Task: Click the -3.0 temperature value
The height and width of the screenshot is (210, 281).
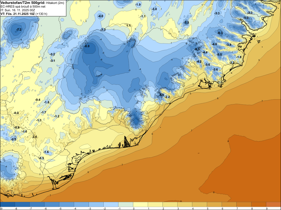Action: click(x=154, y=9)
